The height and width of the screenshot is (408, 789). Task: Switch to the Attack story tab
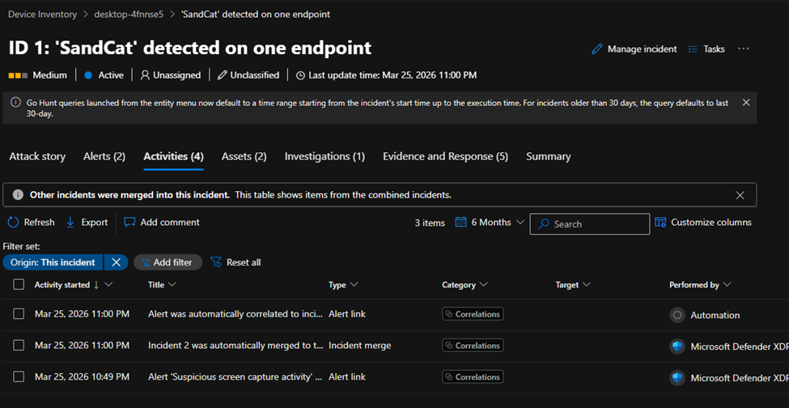(x=37, y=156)
